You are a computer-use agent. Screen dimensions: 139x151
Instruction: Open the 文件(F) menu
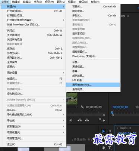coord(5,2)
